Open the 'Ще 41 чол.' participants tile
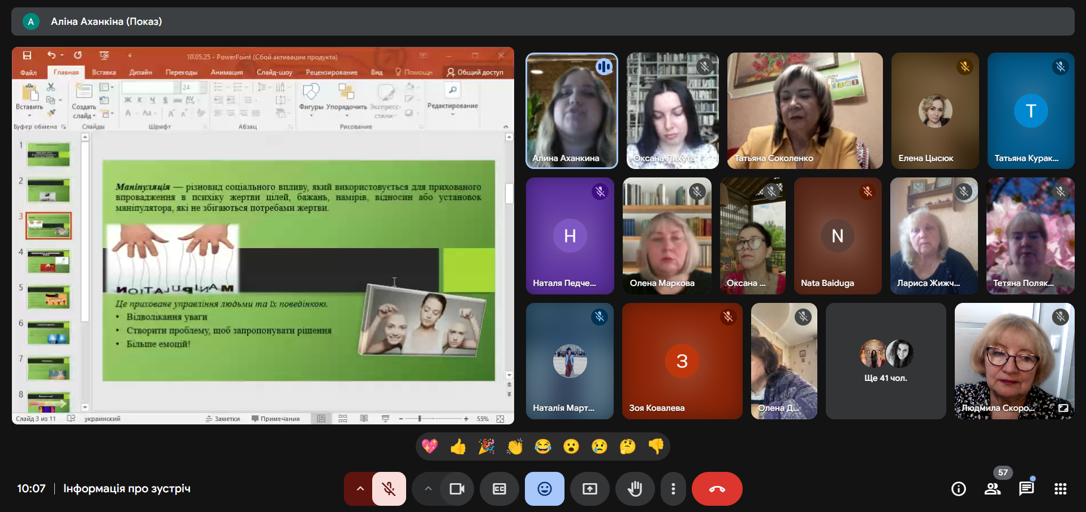The image size is (1086, 512). pyautogui.click(x=885, y=361)
